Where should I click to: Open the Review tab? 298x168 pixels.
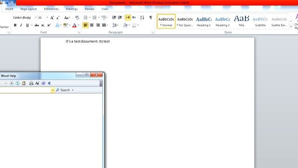click(x=89, y=9)
